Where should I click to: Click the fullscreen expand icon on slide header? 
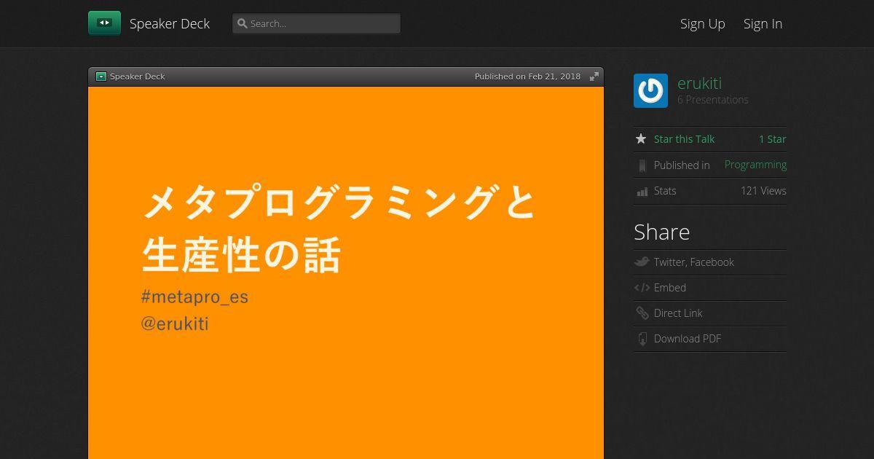click(x=594, y=76)
